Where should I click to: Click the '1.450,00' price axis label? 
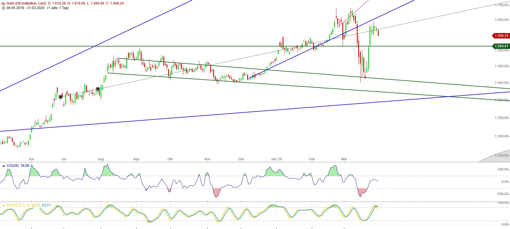pyautogui.click(x=502, y=83)
